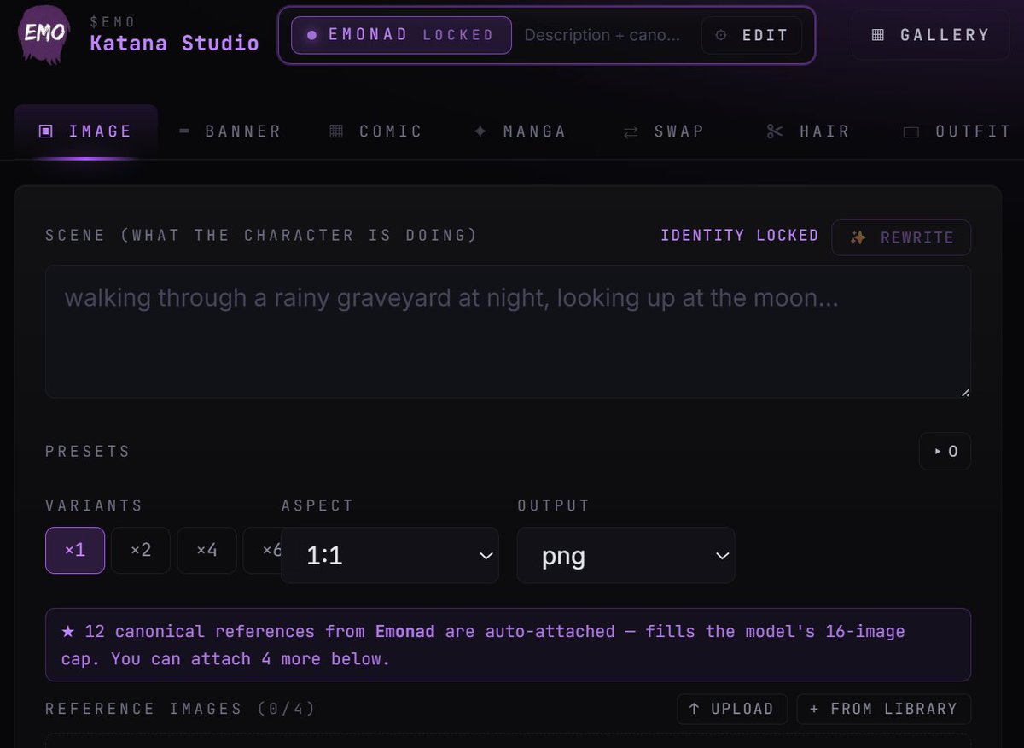The width and height of the screenshot is (1024, 748).
Task: Click the scissors icon for HAIR
Action: 775,131
